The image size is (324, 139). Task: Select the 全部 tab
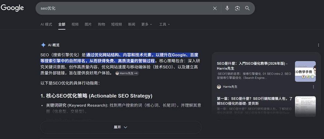[x=62, y=24]
